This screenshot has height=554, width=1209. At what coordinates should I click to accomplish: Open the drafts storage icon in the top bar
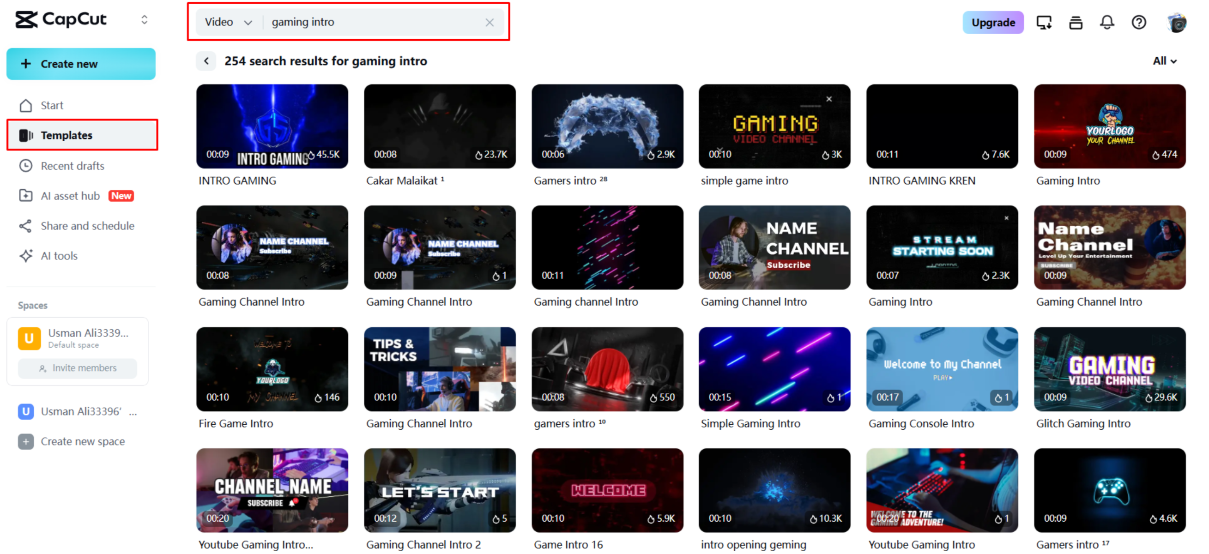(x=1076, y=22)
